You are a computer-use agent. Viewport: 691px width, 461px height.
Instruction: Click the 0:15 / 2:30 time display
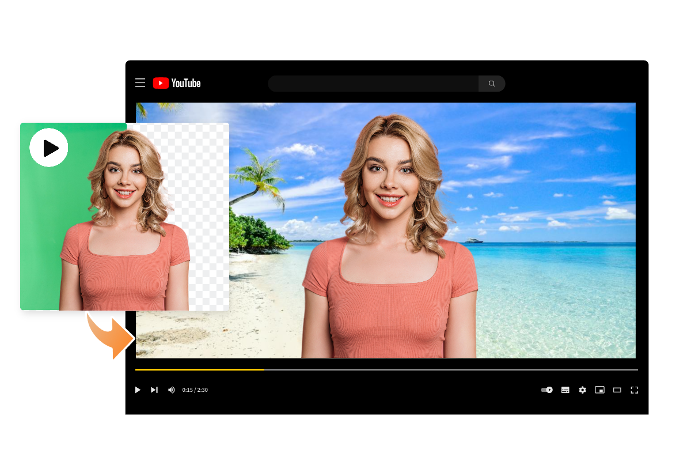pos(195,390)
